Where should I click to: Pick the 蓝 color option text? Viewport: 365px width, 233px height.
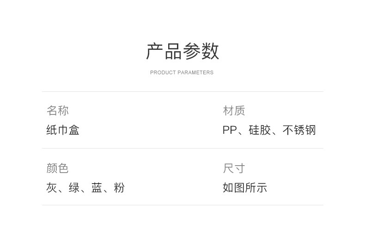tap(97, 188)
